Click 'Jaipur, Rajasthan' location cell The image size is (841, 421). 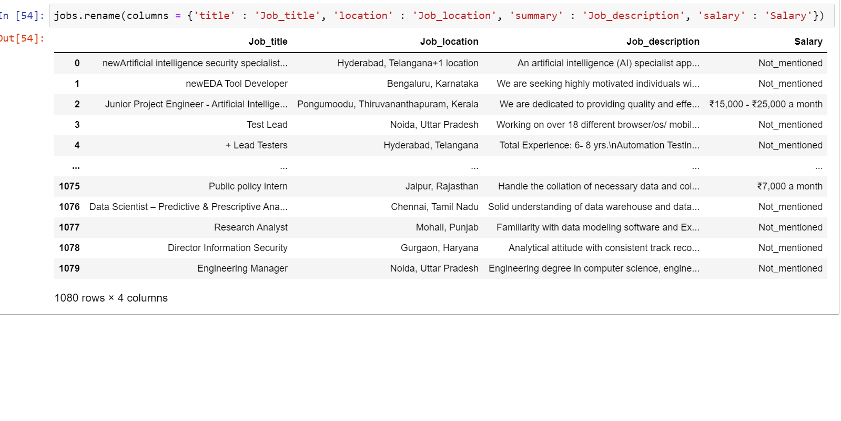tap(442, 186)
